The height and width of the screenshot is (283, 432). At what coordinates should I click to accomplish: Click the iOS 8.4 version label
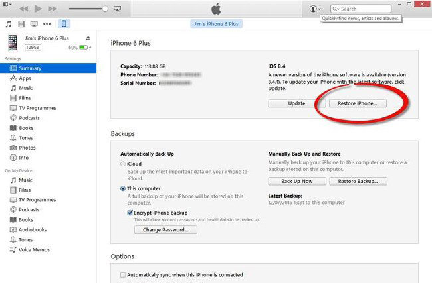pos(276,66)
